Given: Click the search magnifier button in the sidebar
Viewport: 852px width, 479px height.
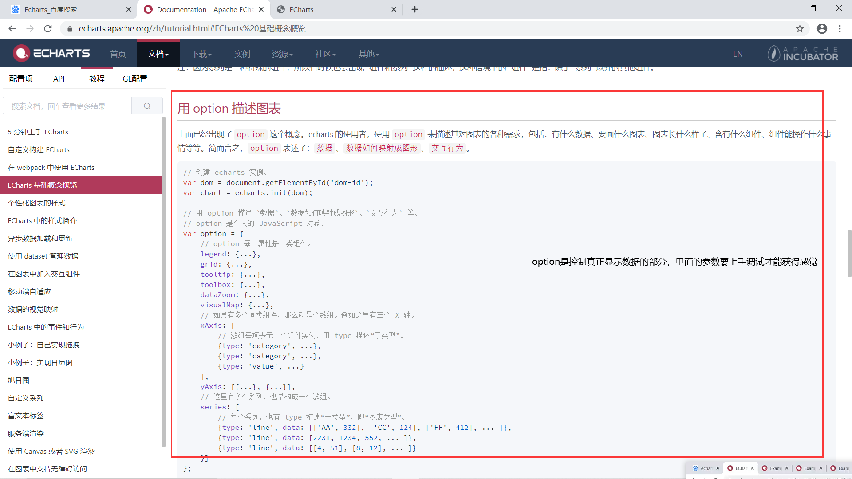Looking at the screenshot, I should [x=147, y=106].
